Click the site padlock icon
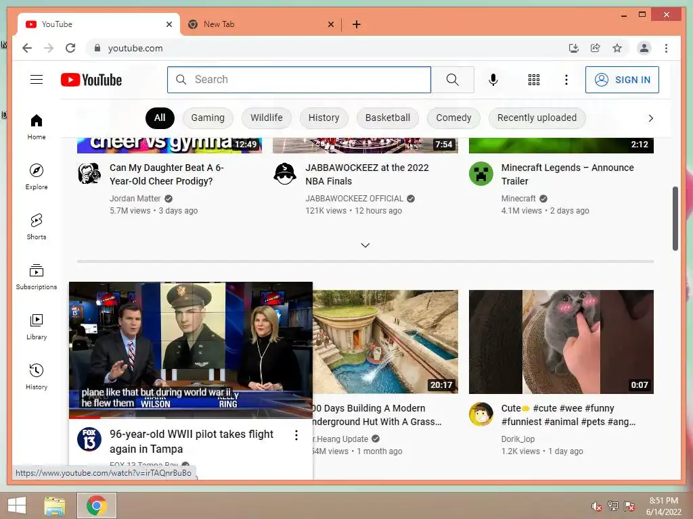Image resolution: width=693 pixels, height=519 pixels. point(97,48)
